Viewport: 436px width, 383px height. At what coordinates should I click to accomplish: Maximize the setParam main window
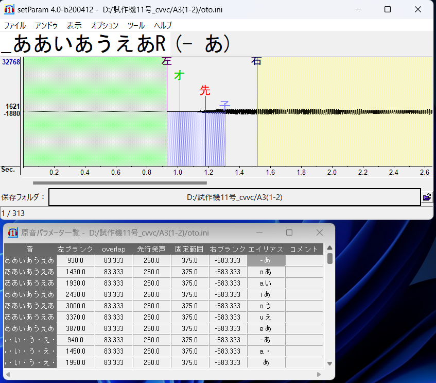pyautogui.click(x=387, y=9)
